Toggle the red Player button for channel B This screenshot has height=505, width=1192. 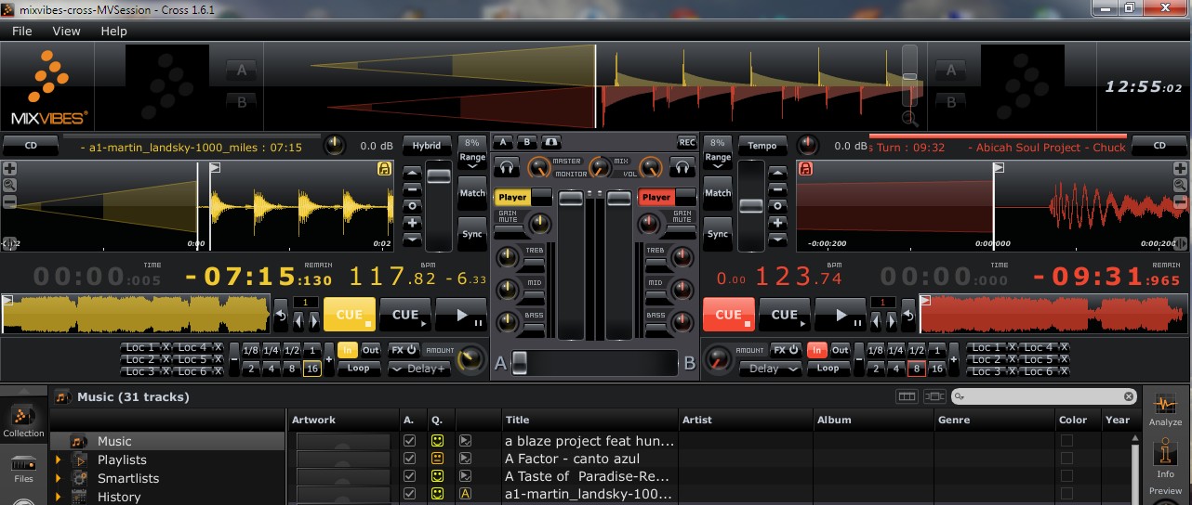656,197
